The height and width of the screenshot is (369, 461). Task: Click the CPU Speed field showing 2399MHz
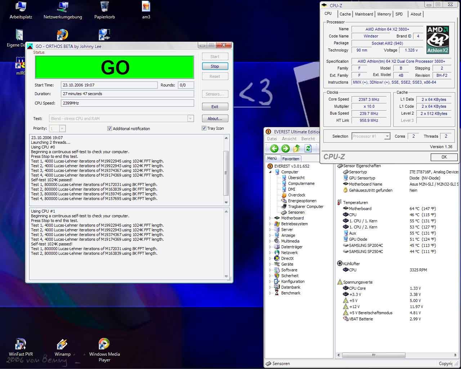pyautogui.click(x=127, y=103)
